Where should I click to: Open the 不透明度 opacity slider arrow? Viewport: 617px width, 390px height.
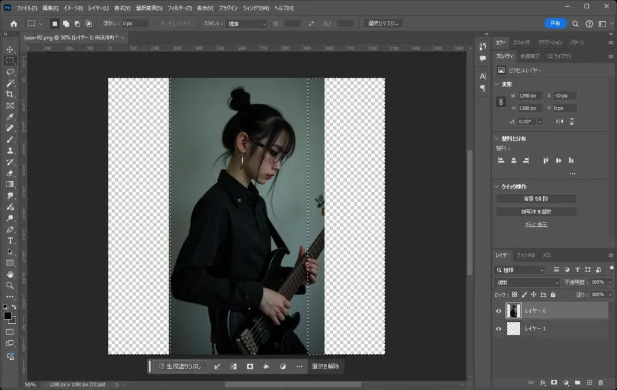coord(610,282)
